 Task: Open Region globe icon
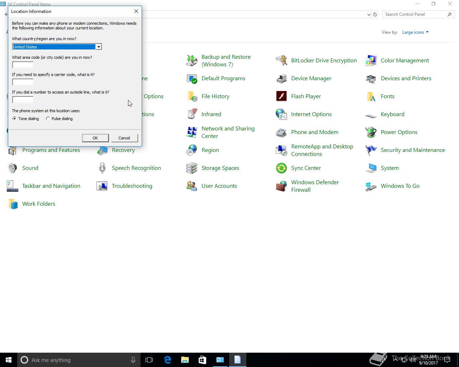click(192, 150)
